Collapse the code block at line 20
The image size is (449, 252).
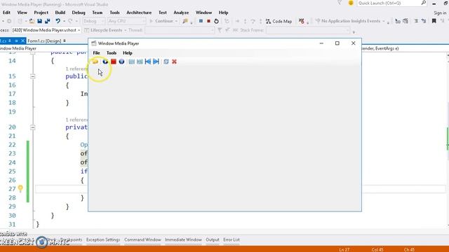tap(33, 127)
